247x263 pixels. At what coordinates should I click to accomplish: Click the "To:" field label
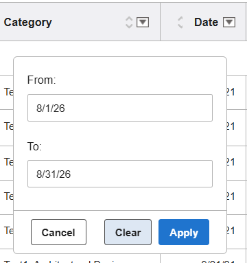34,146
